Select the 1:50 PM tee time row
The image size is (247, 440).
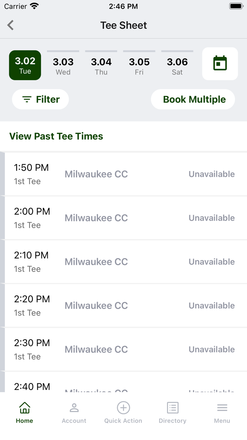point(123,174)
